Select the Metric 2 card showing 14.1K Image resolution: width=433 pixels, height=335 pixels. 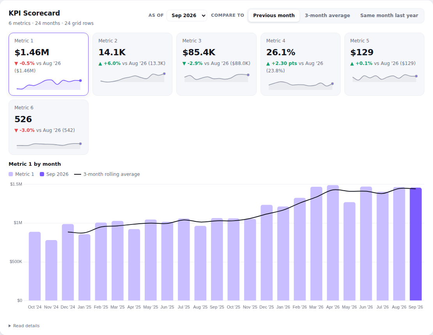point(133,64)
